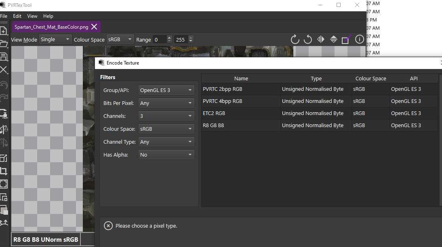
Task: Rotate the texture counter-clockwise
Action: coord(308,40)
